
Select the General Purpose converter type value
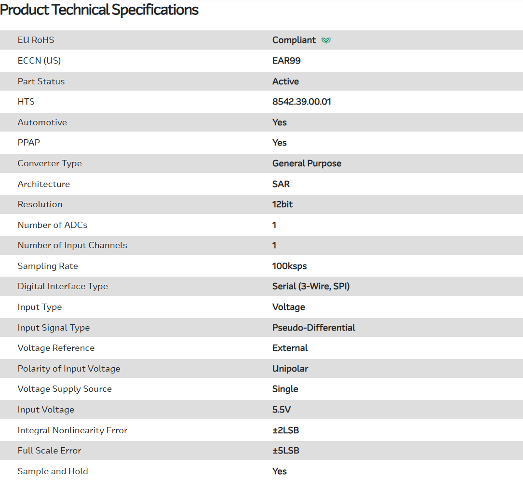(307, 163)
